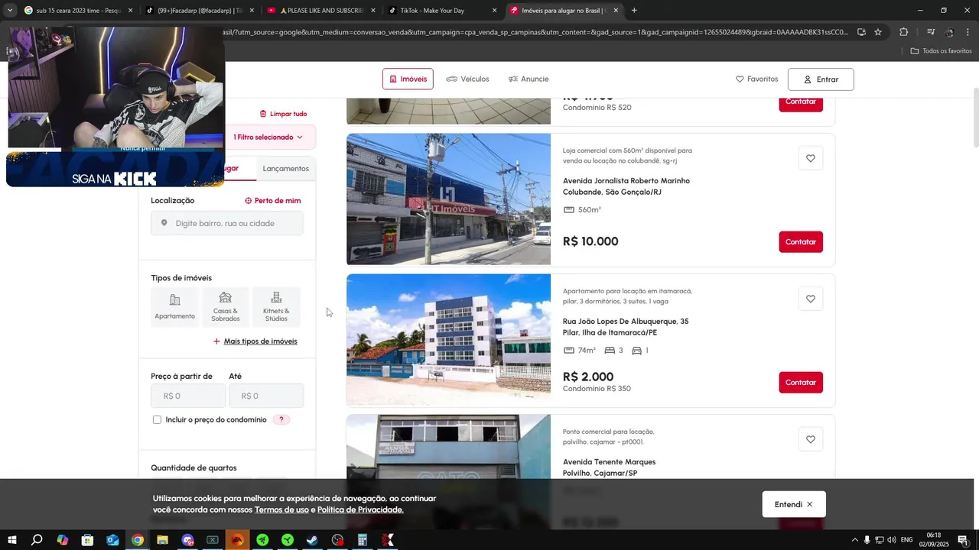The width and height of the screenshot is (979, 550).
Task: Open the Avenida Tenente Marques listing title
Action: click(610, 467)
